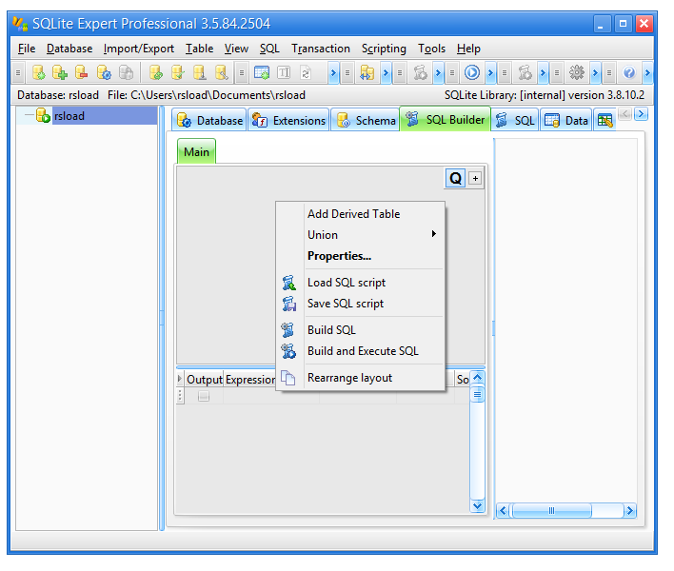Choose Build and Execute SQL
This screenshot has width=674, height=571.
pyautogui.click(x=360, y=351)
